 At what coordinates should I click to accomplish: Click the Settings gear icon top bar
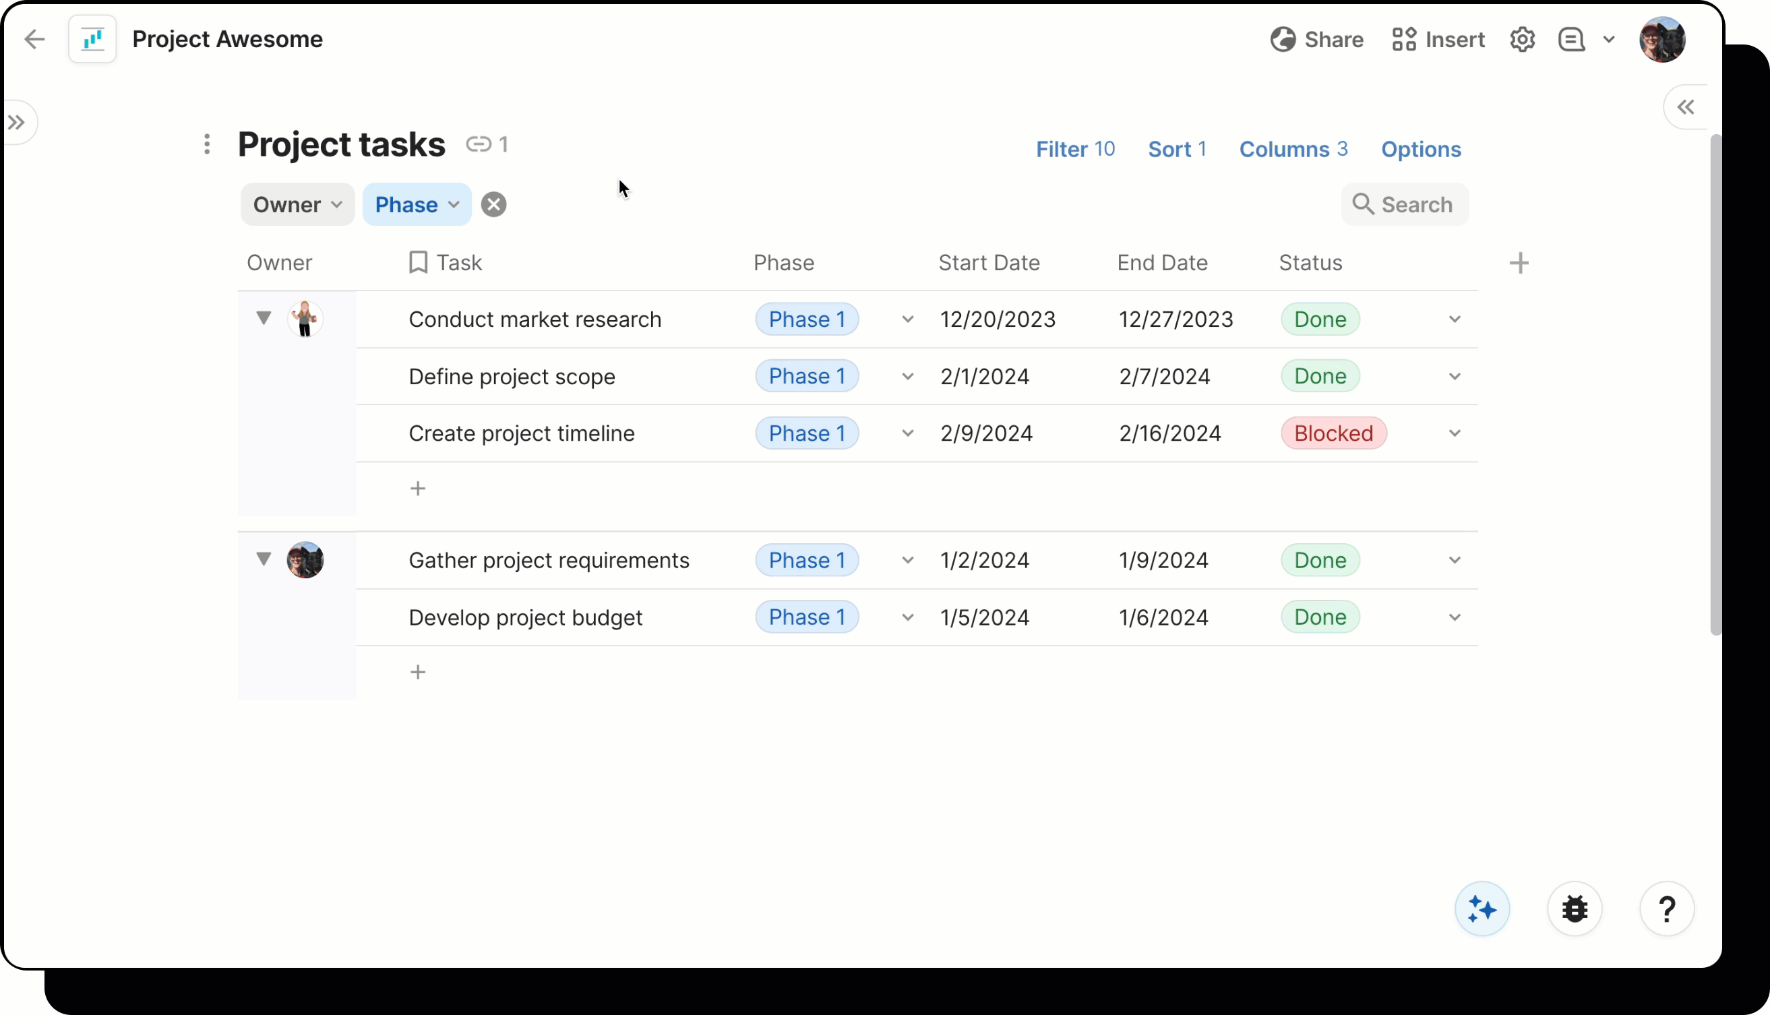pos(1522,39)
